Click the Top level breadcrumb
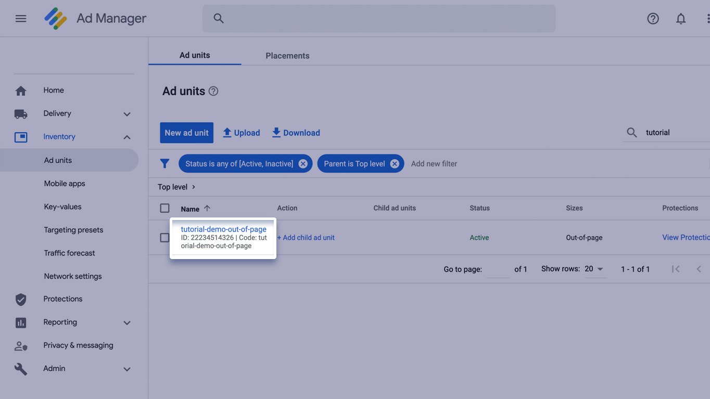 click(173, 187)
